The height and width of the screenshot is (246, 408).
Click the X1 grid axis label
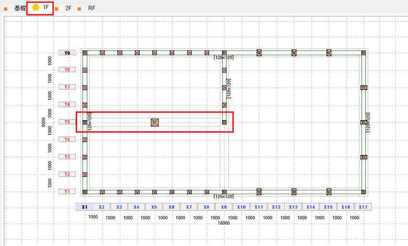pyautogui.click(x=84, y=207)
